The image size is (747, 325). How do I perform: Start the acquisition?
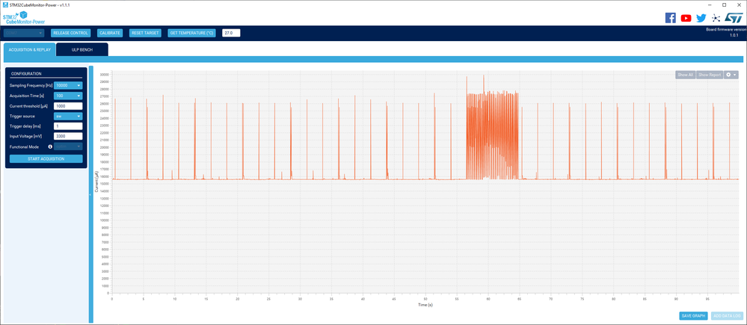click(x=46, y=158)
